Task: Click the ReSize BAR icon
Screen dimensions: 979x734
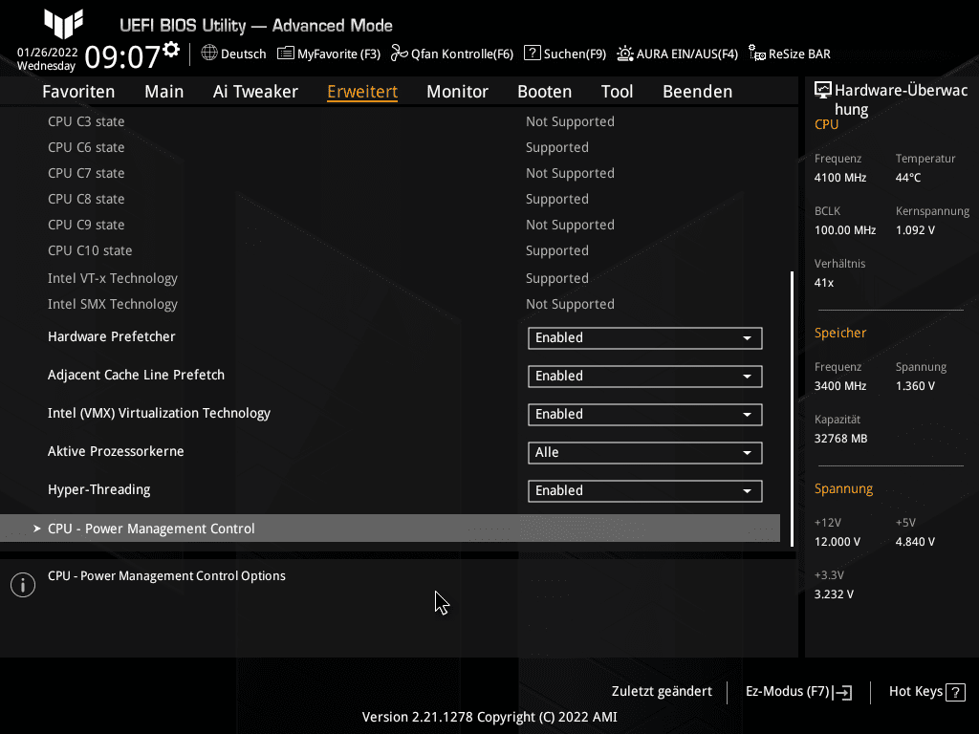Action: 757,54
